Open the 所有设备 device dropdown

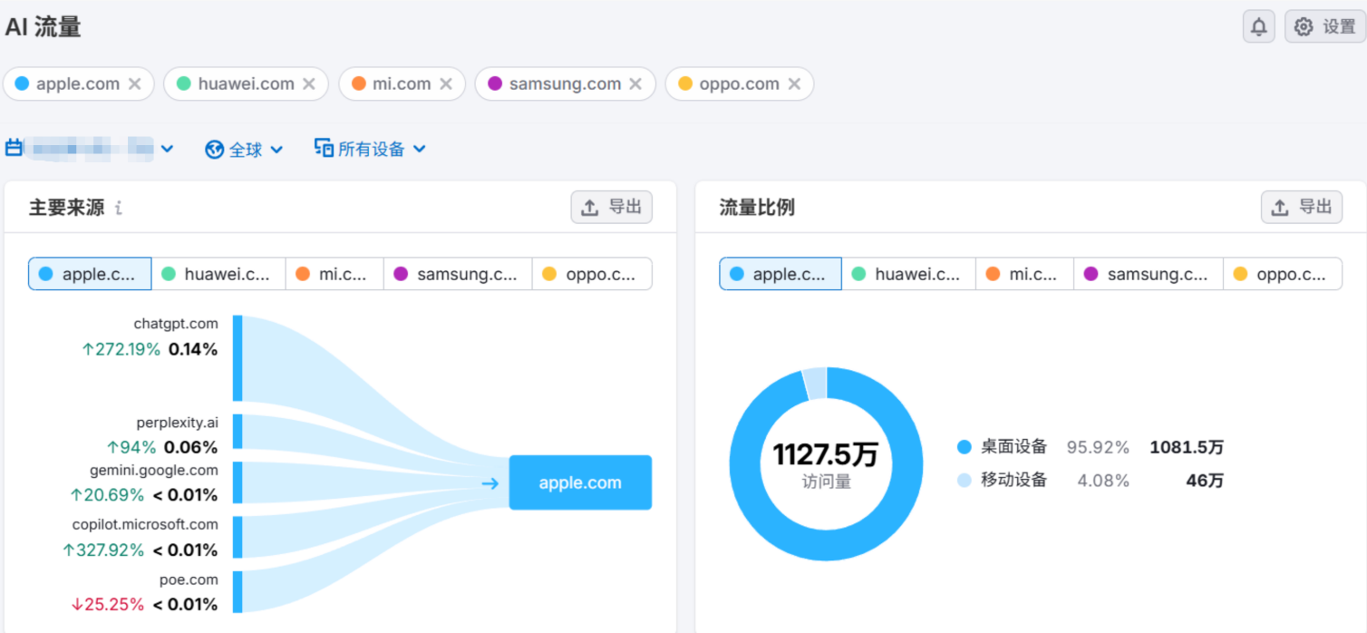370,149
